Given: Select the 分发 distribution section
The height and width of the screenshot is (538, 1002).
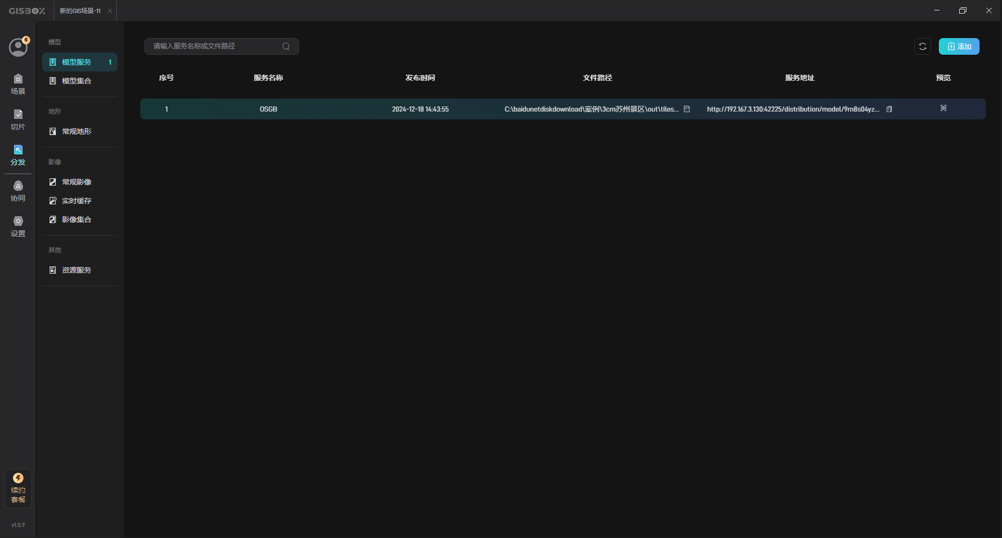Looking at the screenshot, I should click(18, 155).
